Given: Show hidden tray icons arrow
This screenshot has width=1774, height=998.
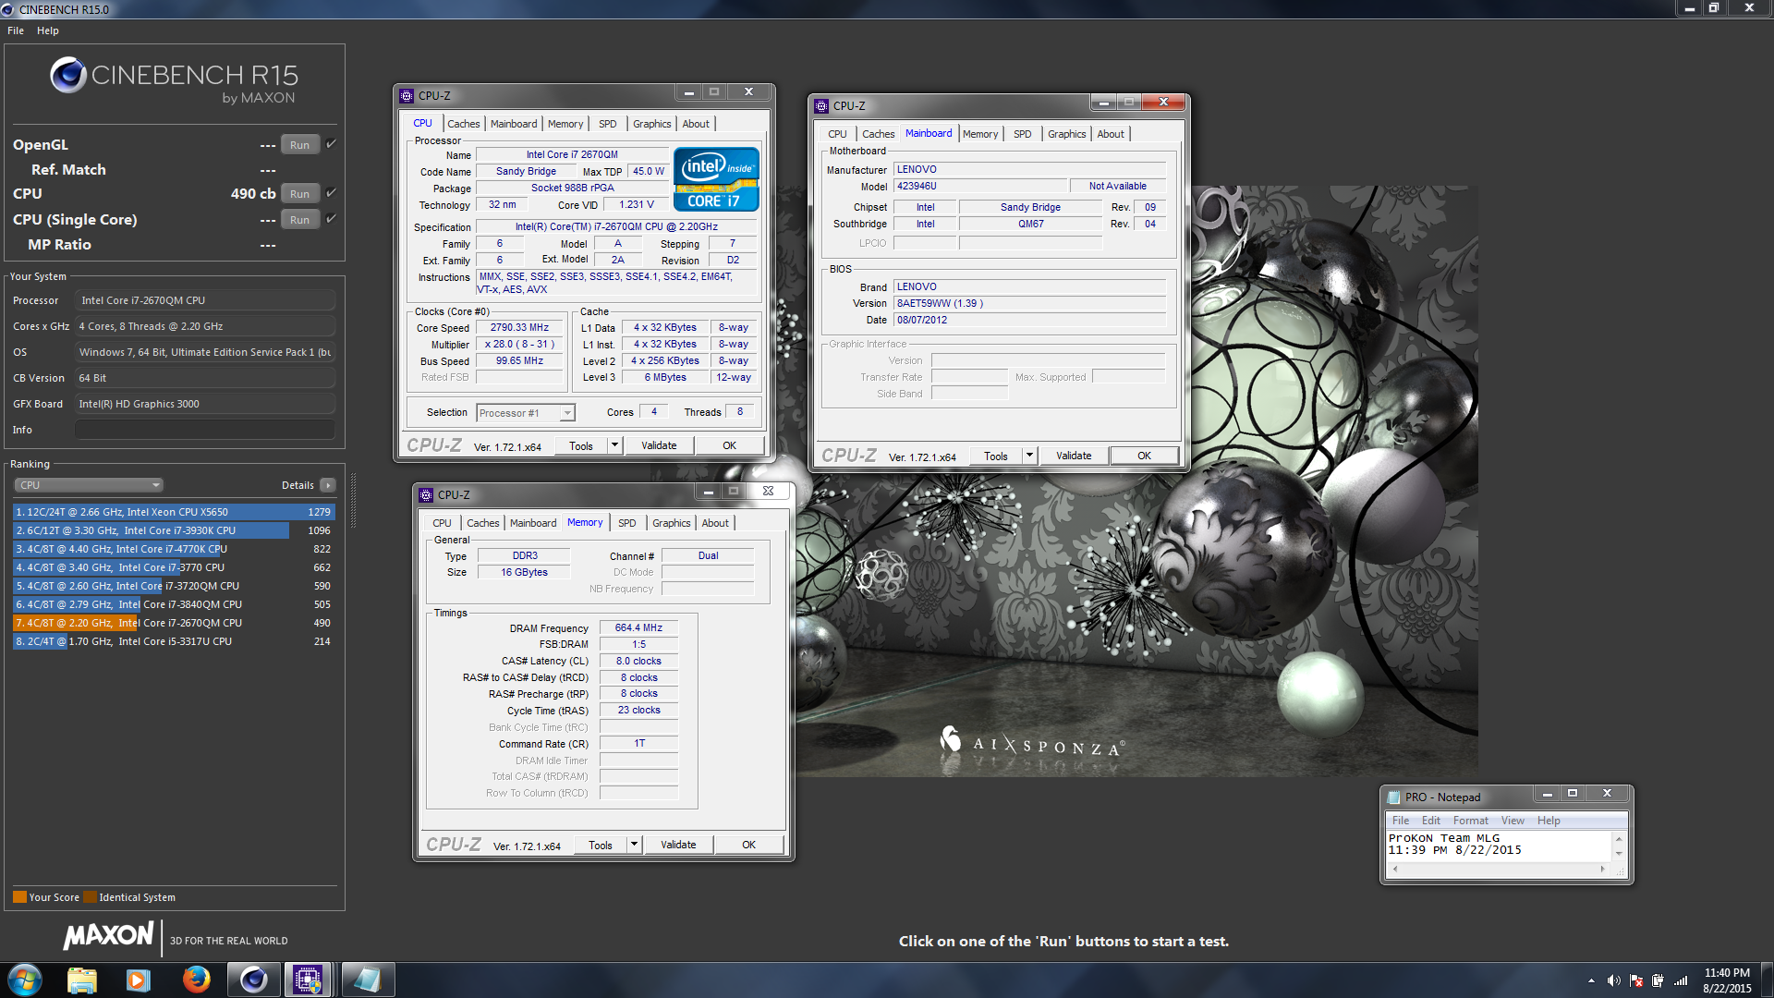Looking at the screenshot, I should tap(1591, 980).
